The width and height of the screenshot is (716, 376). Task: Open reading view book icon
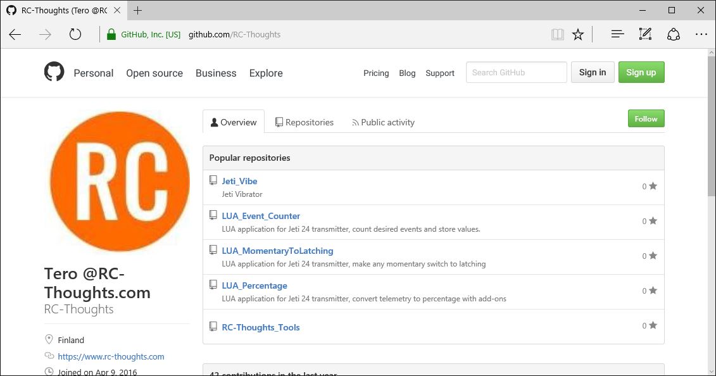[x=557, y=34]
